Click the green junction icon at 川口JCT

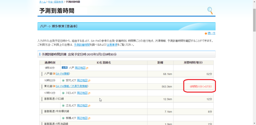[x=63, y=93]
